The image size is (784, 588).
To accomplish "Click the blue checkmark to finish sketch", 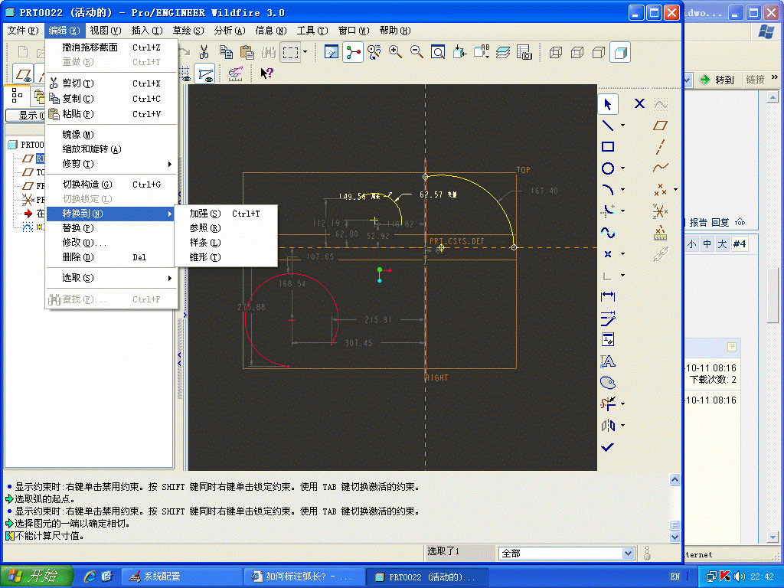I will click(x=607, y=447).
